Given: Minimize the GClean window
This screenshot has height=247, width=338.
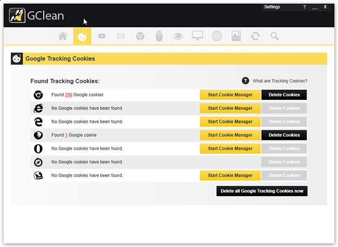Looking at the screenshot, I should [x=315, y=7].
